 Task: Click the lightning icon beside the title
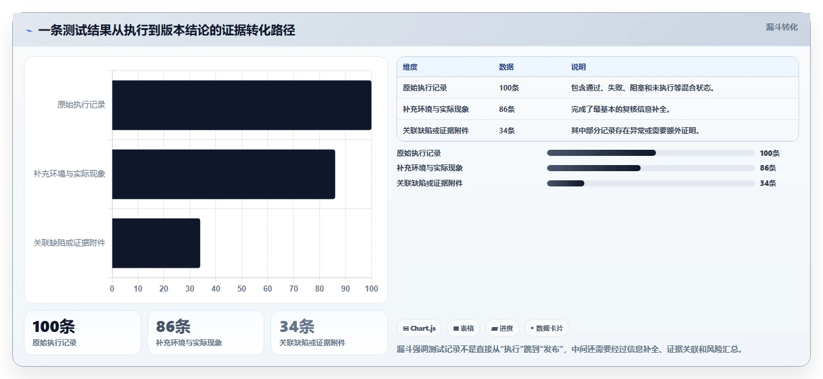click(29, 31)
